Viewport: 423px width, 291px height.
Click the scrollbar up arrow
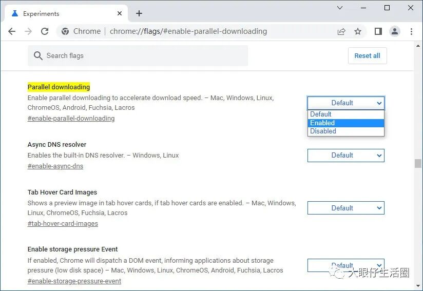pos(418,46)
